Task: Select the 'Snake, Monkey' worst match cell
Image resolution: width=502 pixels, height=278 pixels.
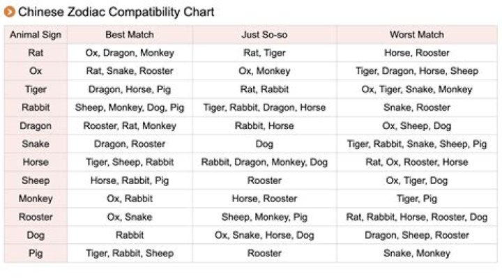Action: point(417,254)
